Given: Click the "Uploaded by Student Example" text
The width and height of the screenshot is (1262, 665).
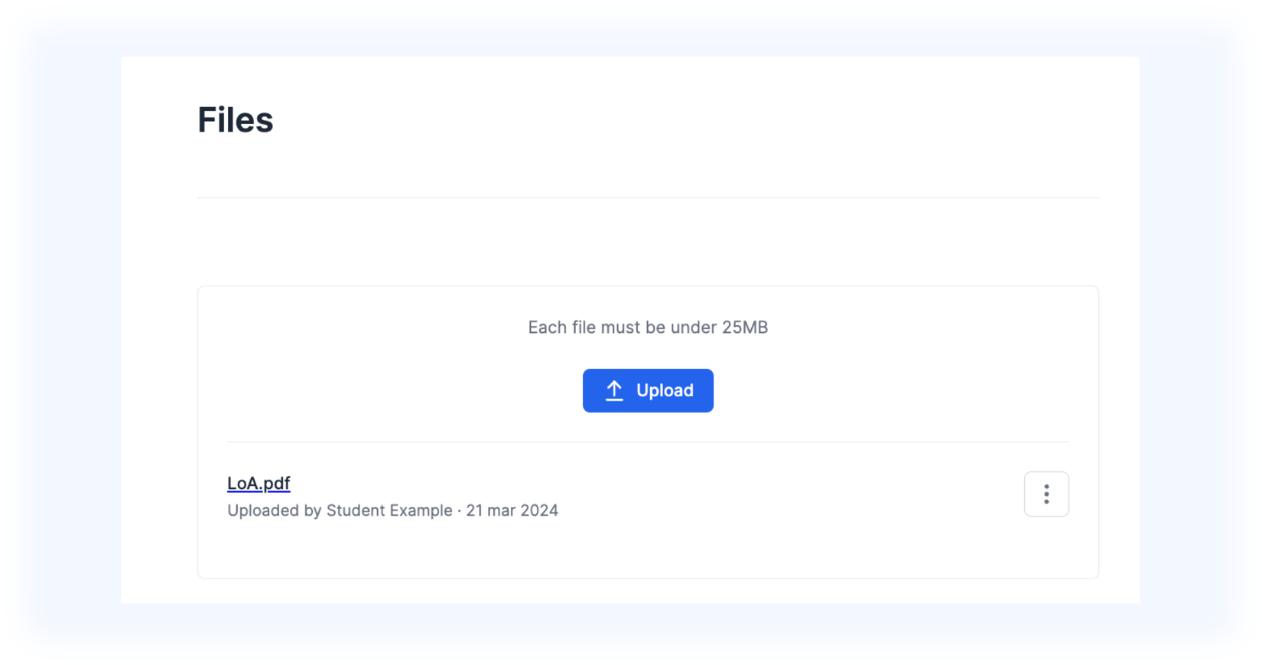Looking at the screenshot, I should pyautogui.click(x=340, y=510).
